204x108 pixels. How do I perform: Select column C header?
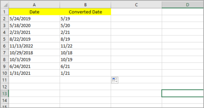[136, 5]
